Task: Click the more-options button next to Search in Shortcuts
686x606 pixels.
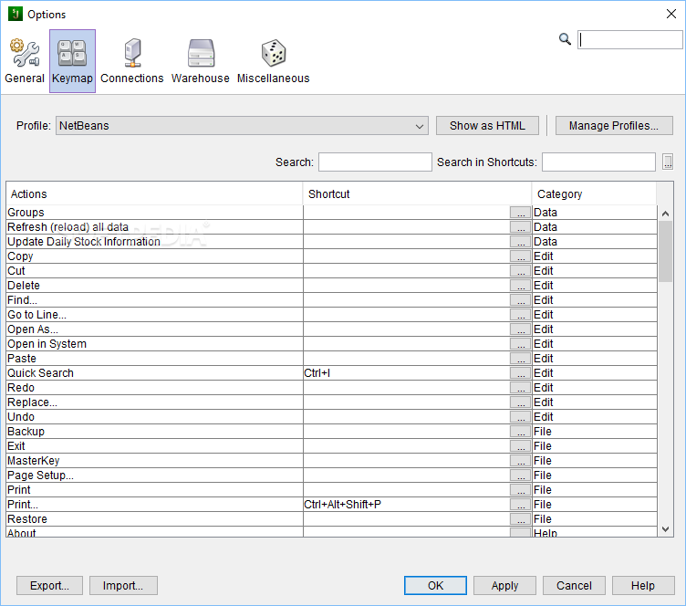Action: pyautogui.click(x=667, y=162)
